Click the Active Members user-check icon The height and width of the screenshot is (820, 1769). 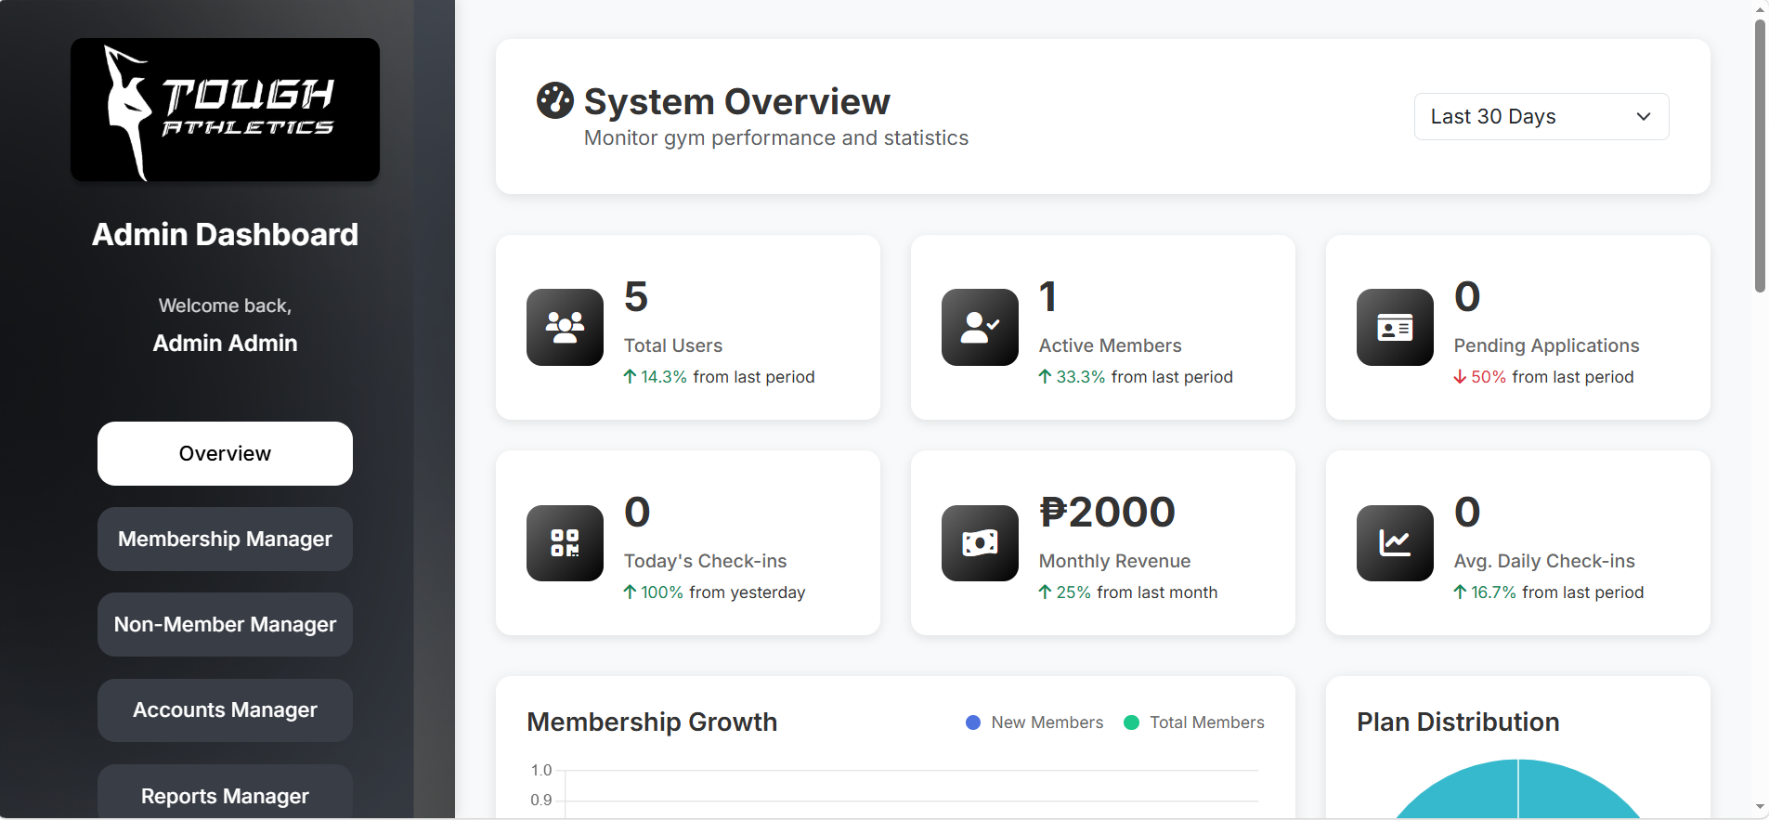[980, 327]
